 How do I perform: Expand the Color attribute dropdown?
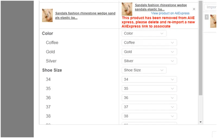click(144, 33)
